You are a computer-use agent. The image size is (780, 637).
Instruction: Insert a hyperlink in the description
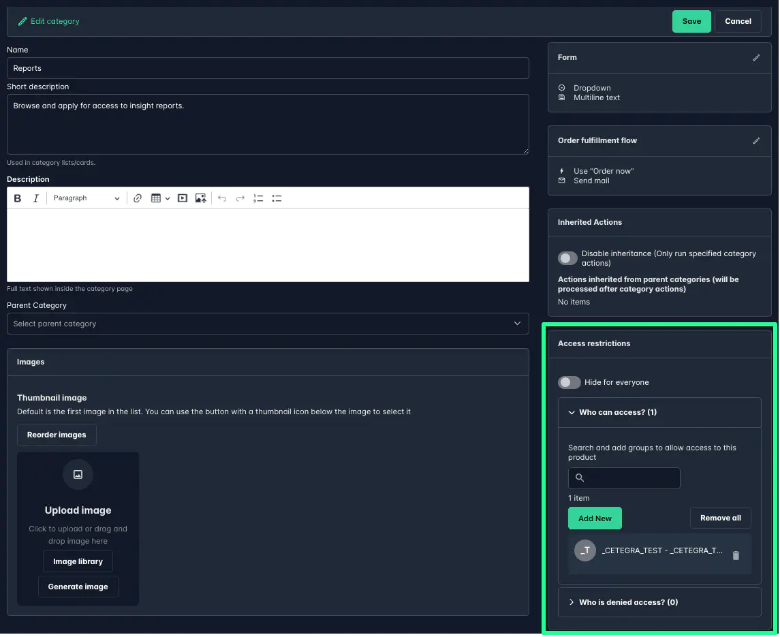pos(138,198)
